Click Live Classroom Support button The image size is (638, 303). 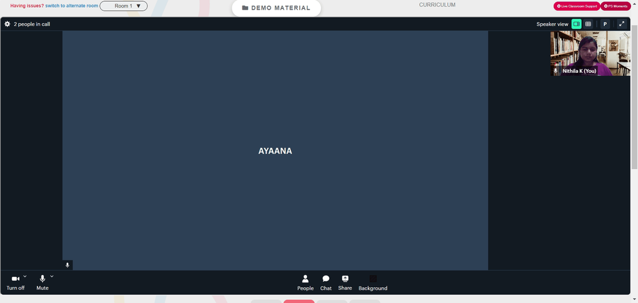[577, 6]
